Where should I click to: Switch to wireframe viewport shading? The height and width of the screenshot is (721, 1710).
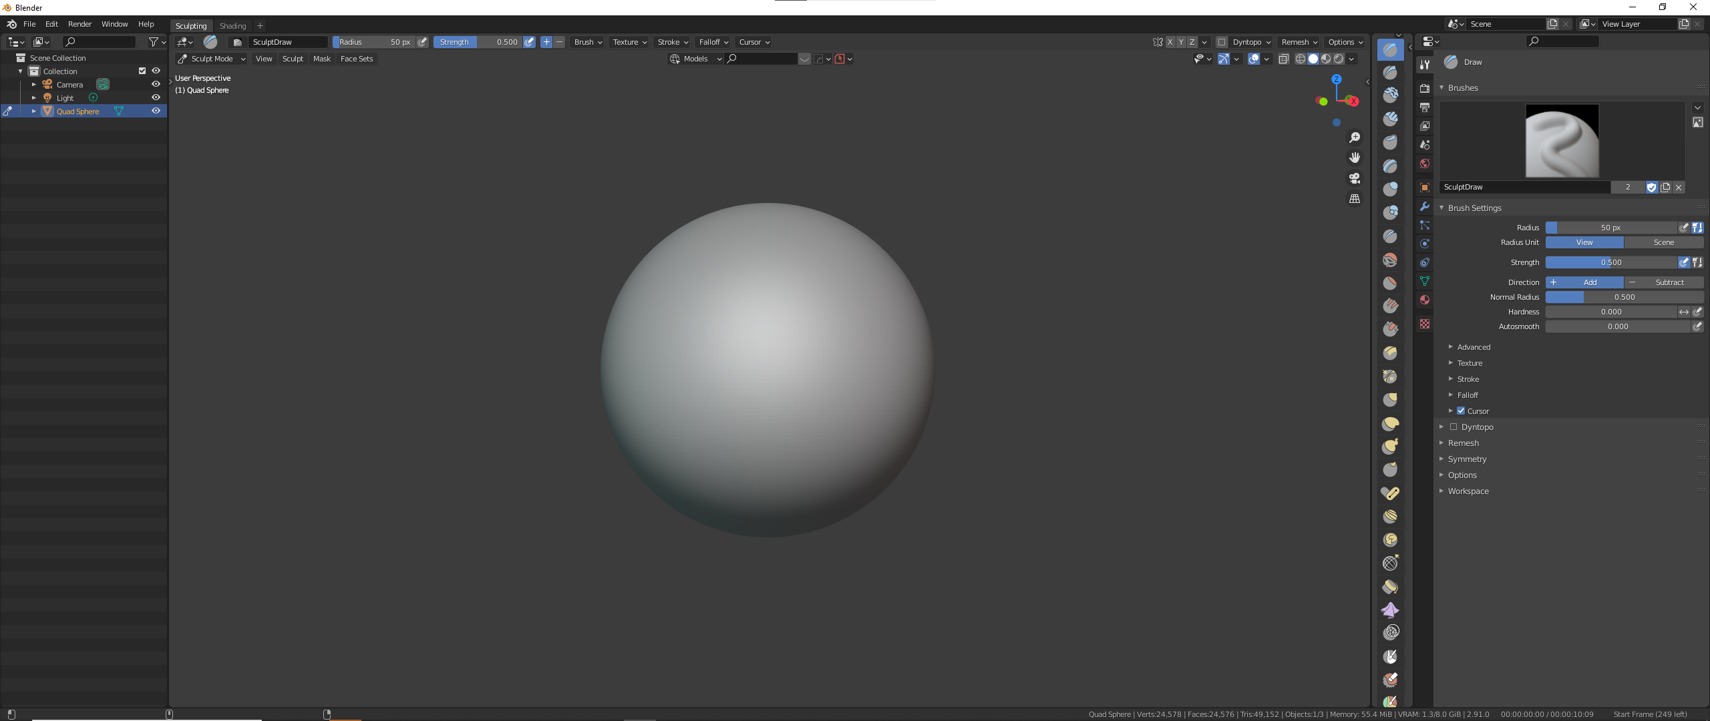pyautogui.click(x=1300, y=59)
